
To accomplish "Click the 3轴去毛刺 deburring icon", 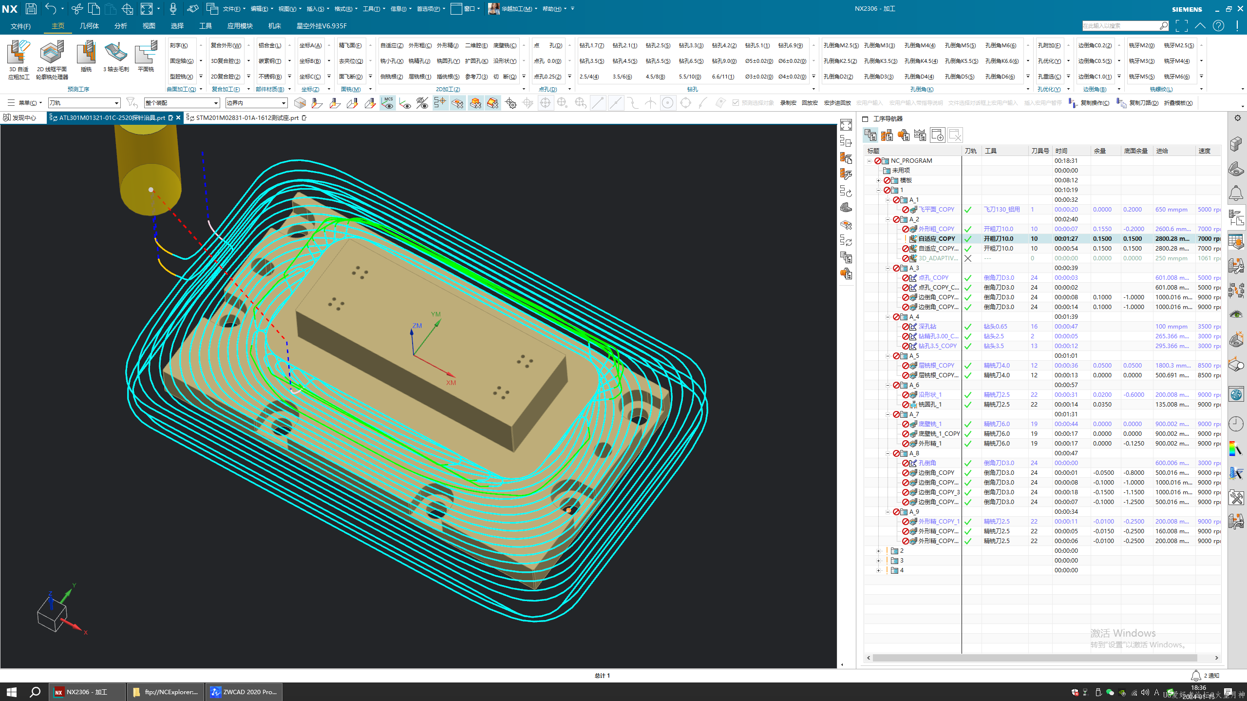I will point(116,57).
